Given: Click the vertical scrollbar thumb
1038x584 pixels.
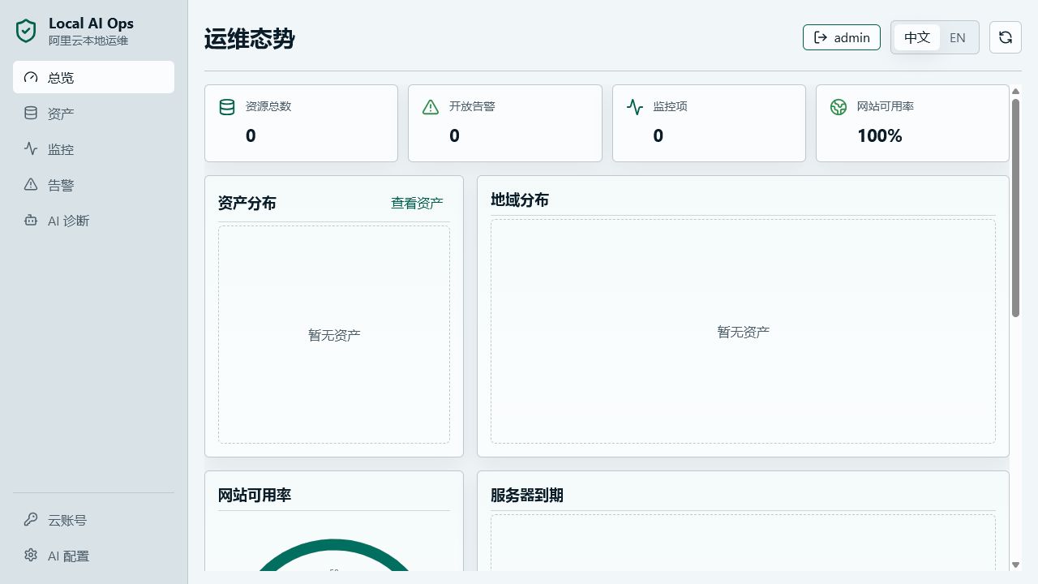Looking at the screenshot, I should coord(1015,208).
